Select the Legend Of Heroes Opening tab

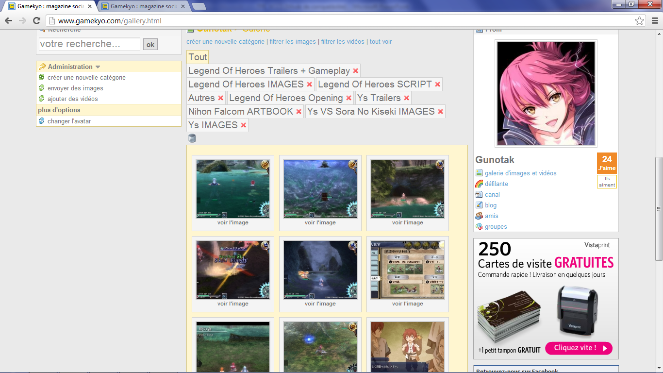point(286,98)
